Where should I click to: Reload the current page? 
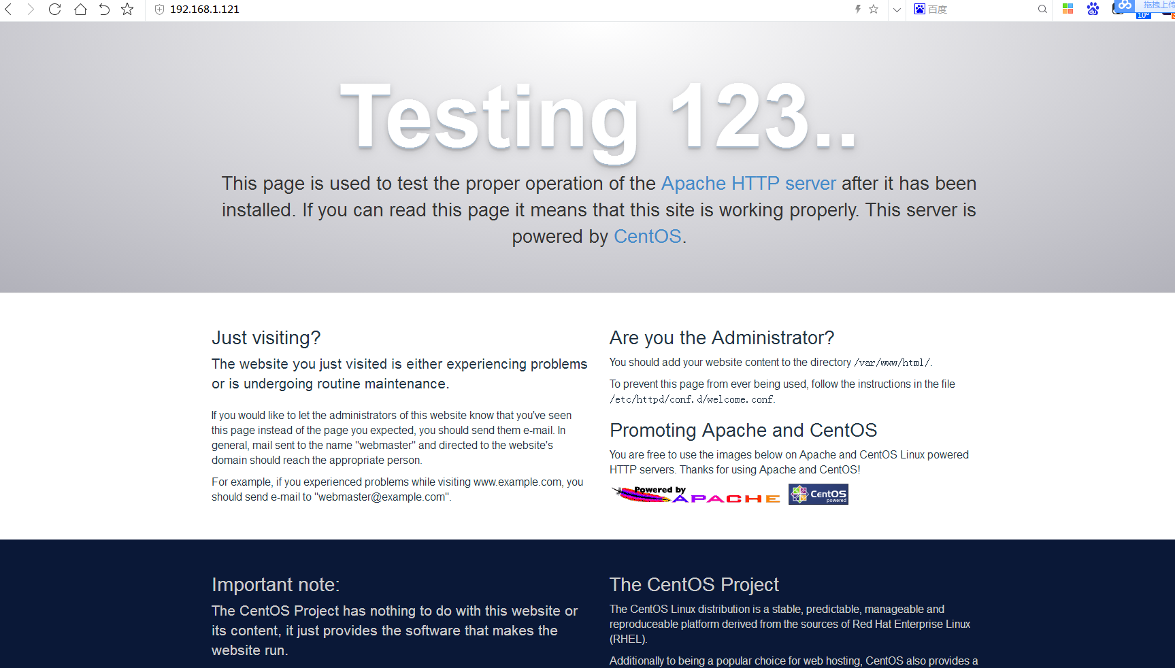click(x=55, y=10)
